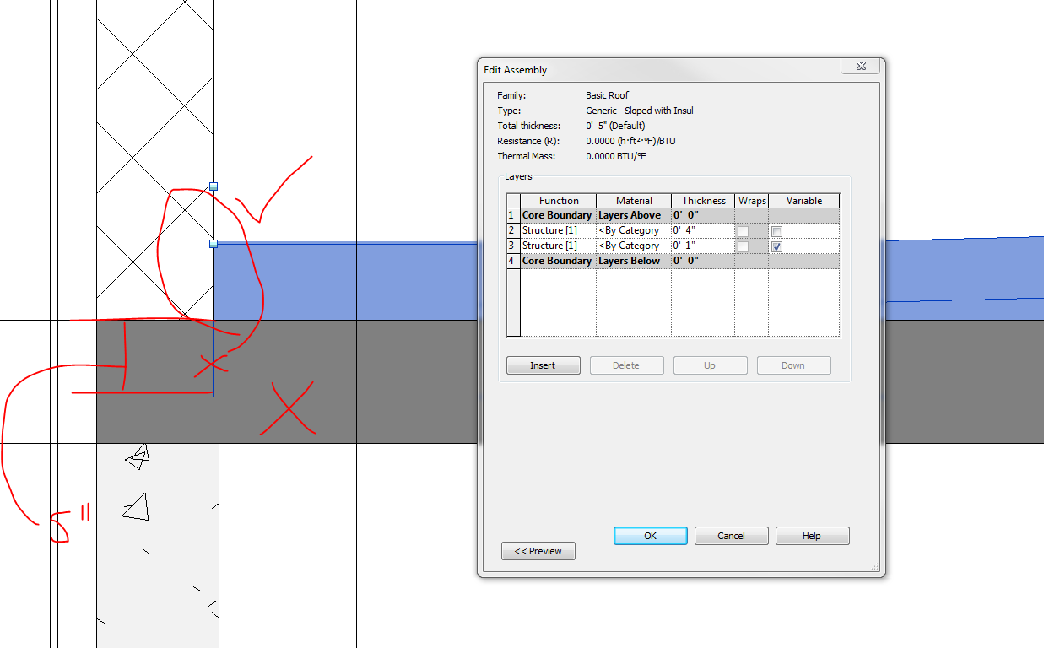Uncheck the Variable checkbox on layer 3
The image size is (1044, 648).
coord(776,246)
